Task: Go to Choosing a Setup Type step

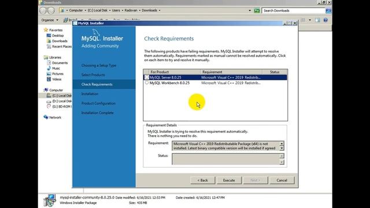Action: 99,65
